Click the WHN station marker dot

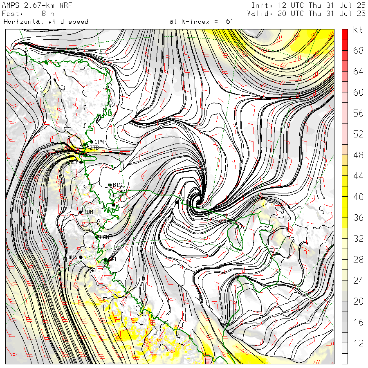tap(81, 257)
